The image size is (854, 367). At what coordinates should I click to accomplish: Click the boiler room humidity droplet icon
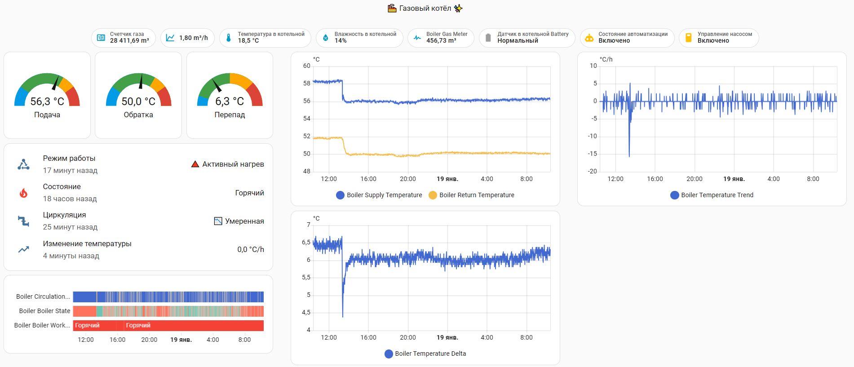(x=325, y=38)
